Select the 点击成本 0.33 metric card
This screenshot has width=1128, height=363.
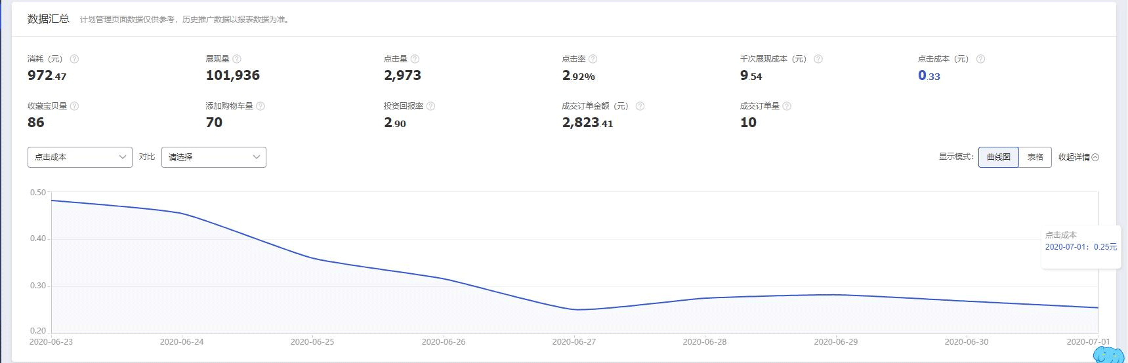[x=929, y=75]
